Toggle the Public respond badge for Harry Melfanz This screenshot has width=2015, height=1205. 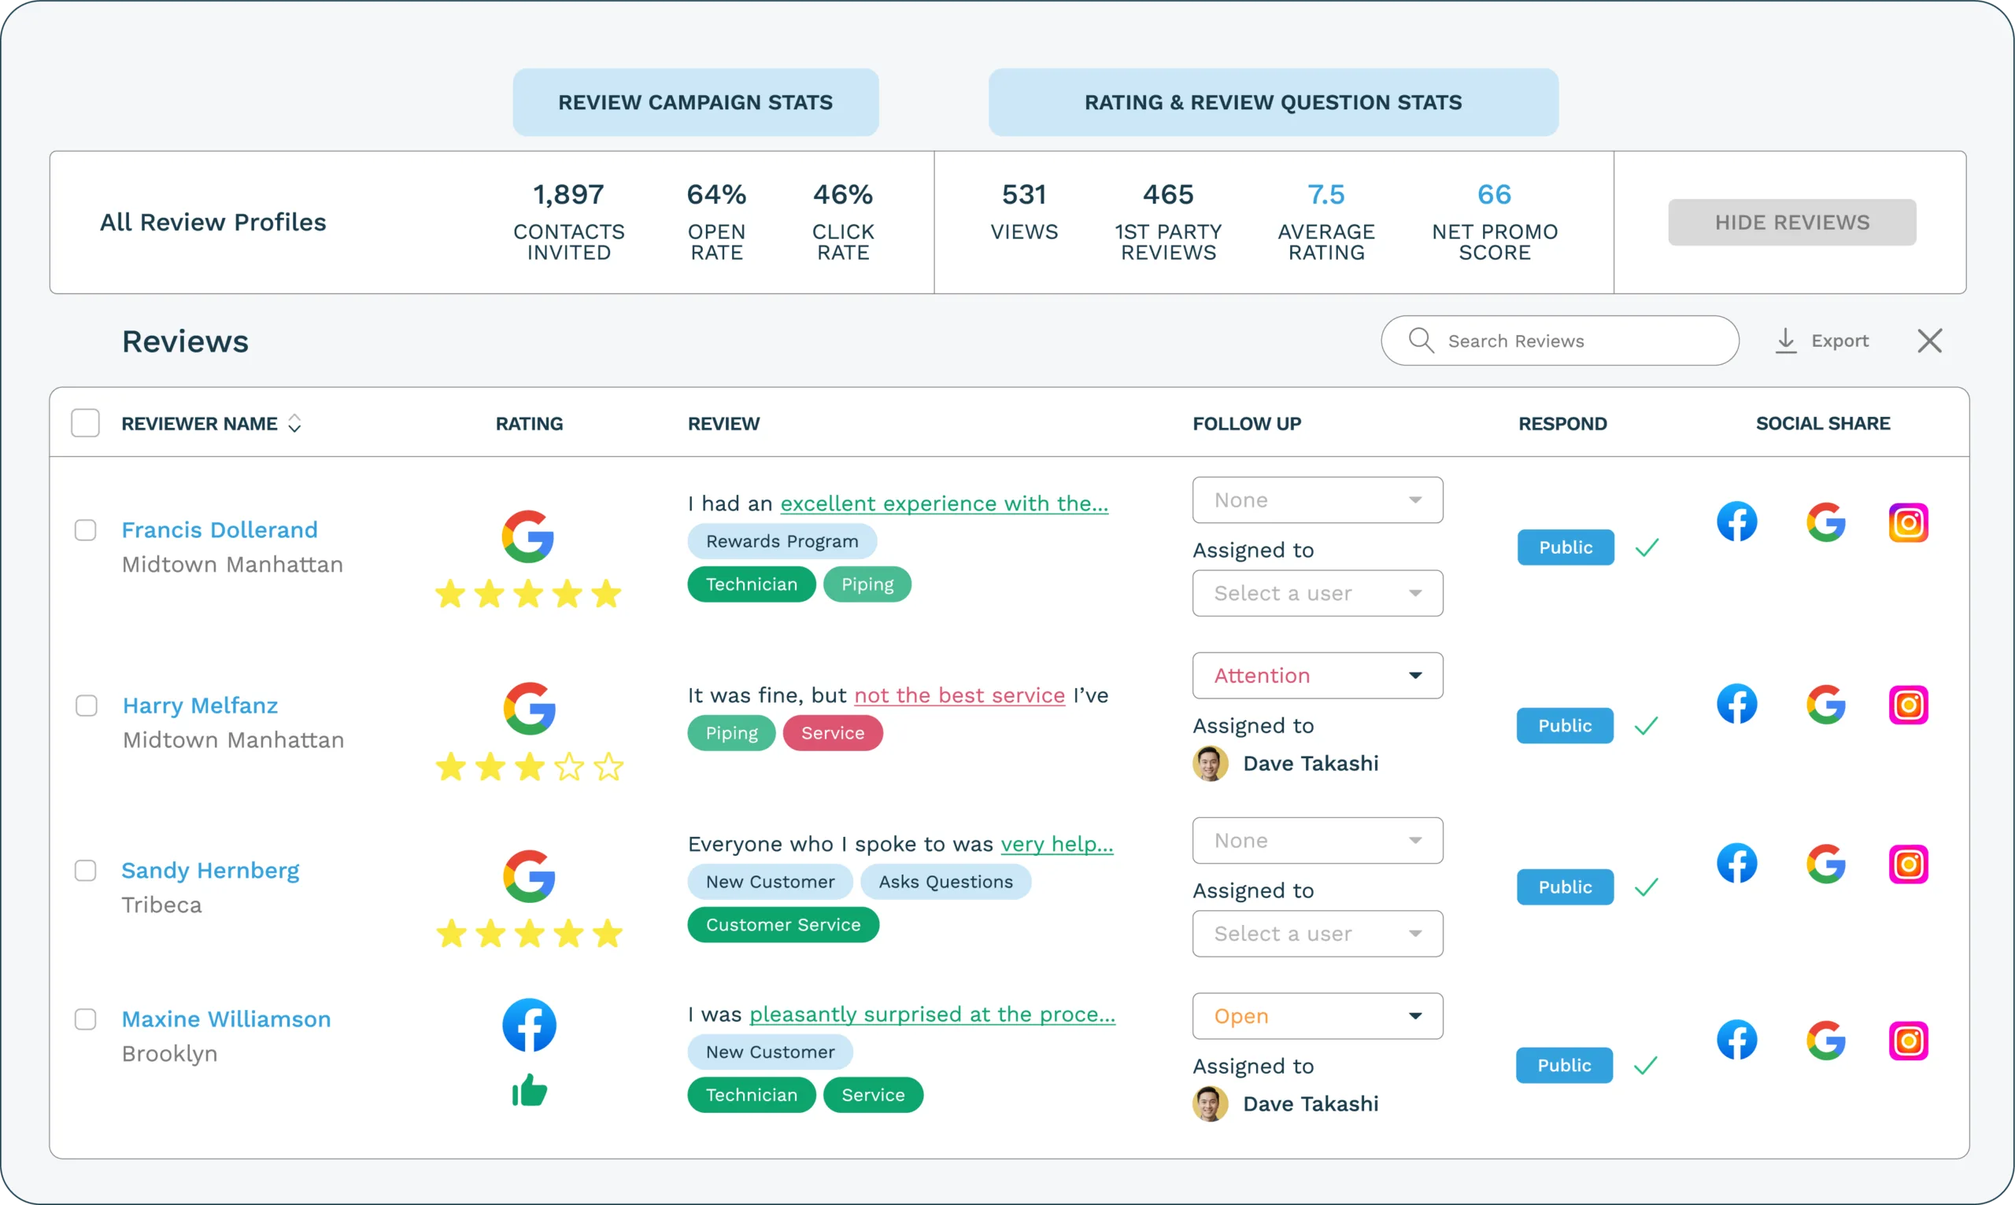click(x=1564, y=725)
